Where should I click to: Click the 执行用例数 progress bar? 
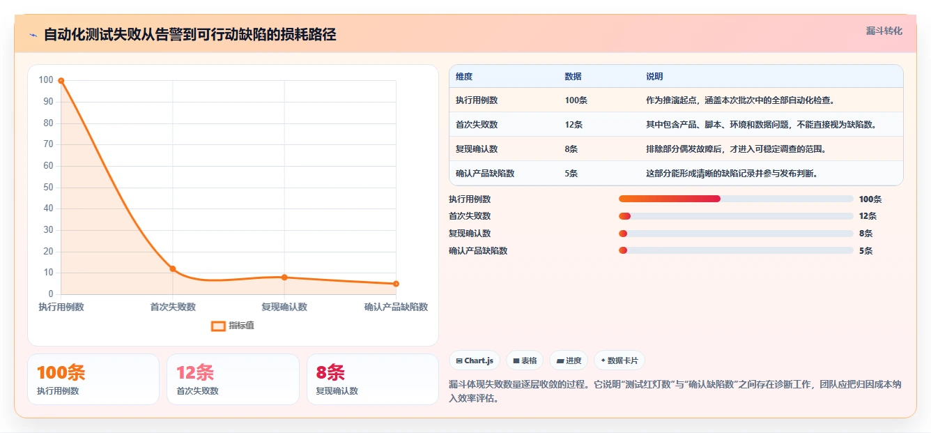[x=736, y=199]
